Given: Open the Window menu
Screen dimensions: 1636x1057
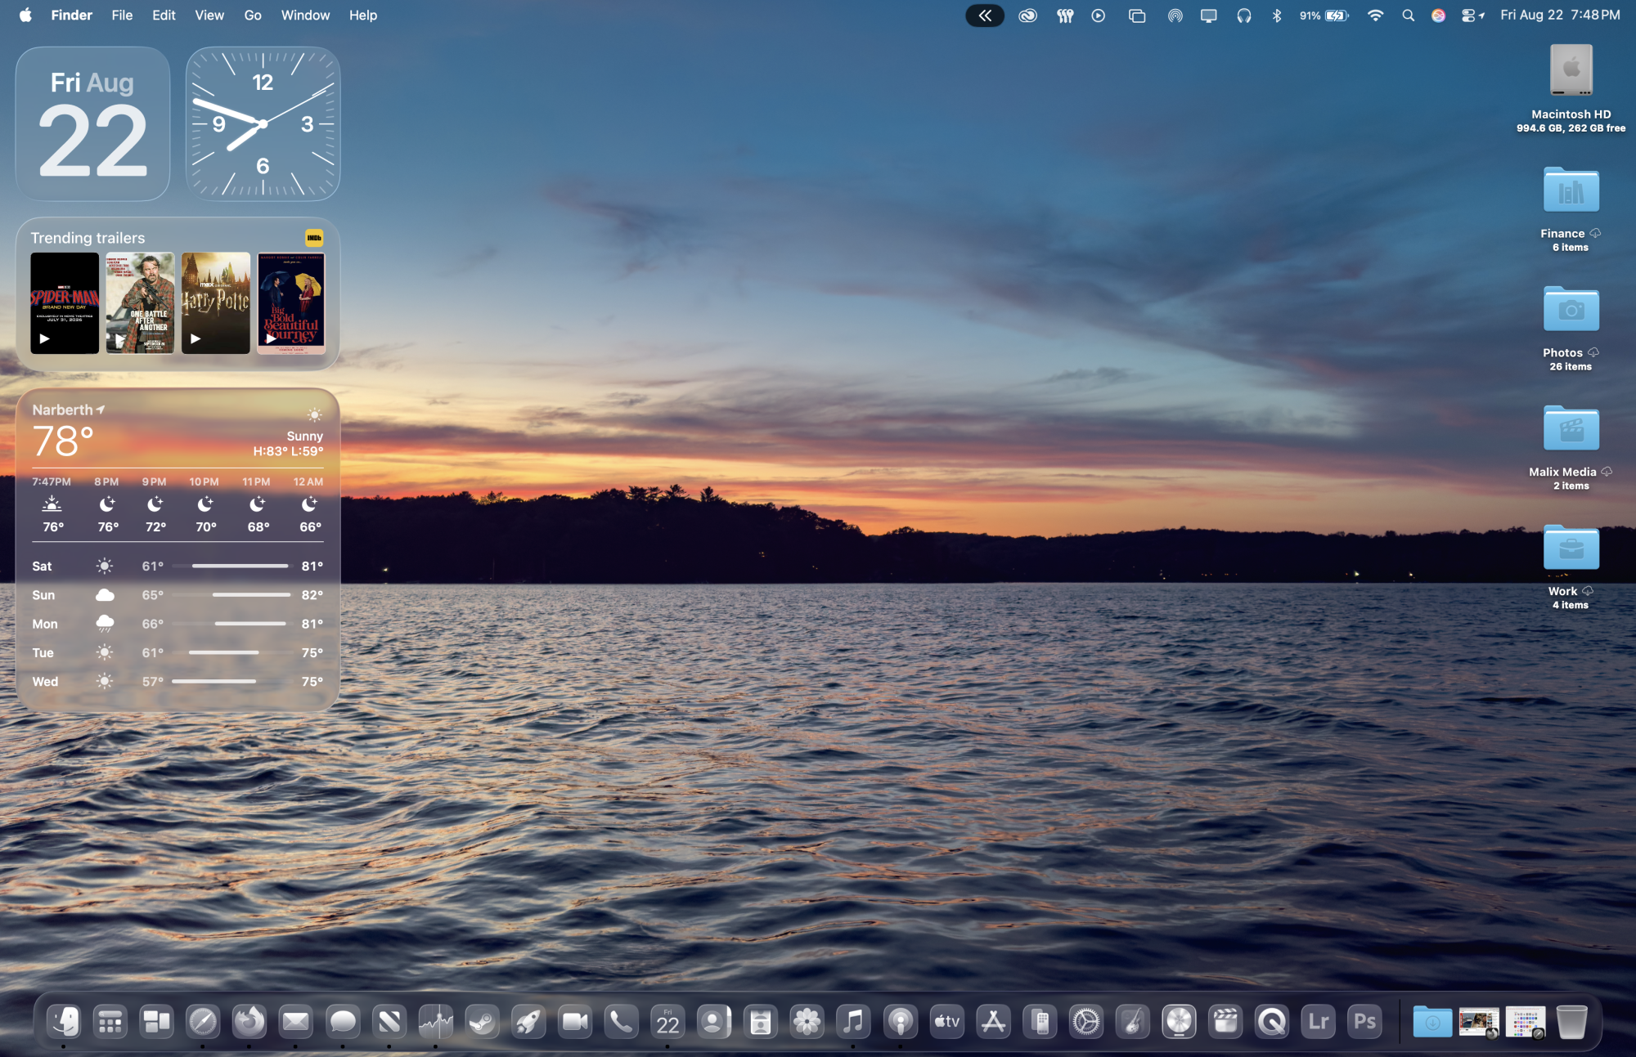Looking at the screenshot, I should 305,16.
